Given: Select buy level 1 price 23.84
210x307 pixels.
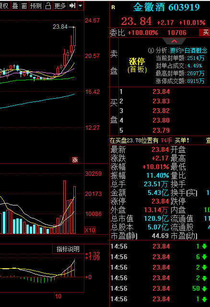Looking at the screenshot, I should pyautogui.click(x=161, y=91).
